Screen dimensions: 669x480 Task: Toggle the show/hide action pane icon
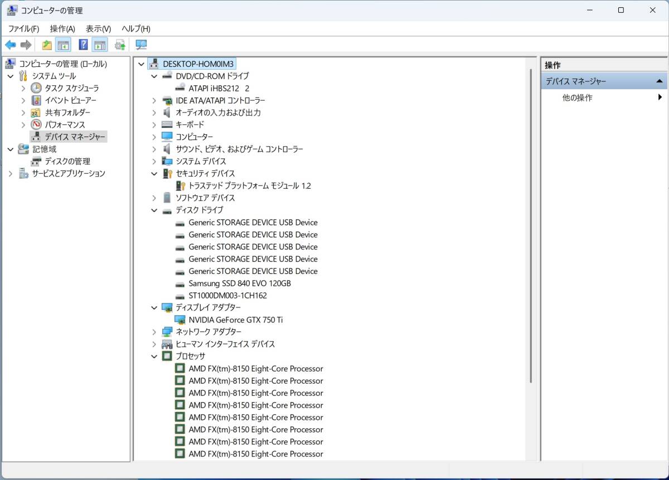(100, 45)
